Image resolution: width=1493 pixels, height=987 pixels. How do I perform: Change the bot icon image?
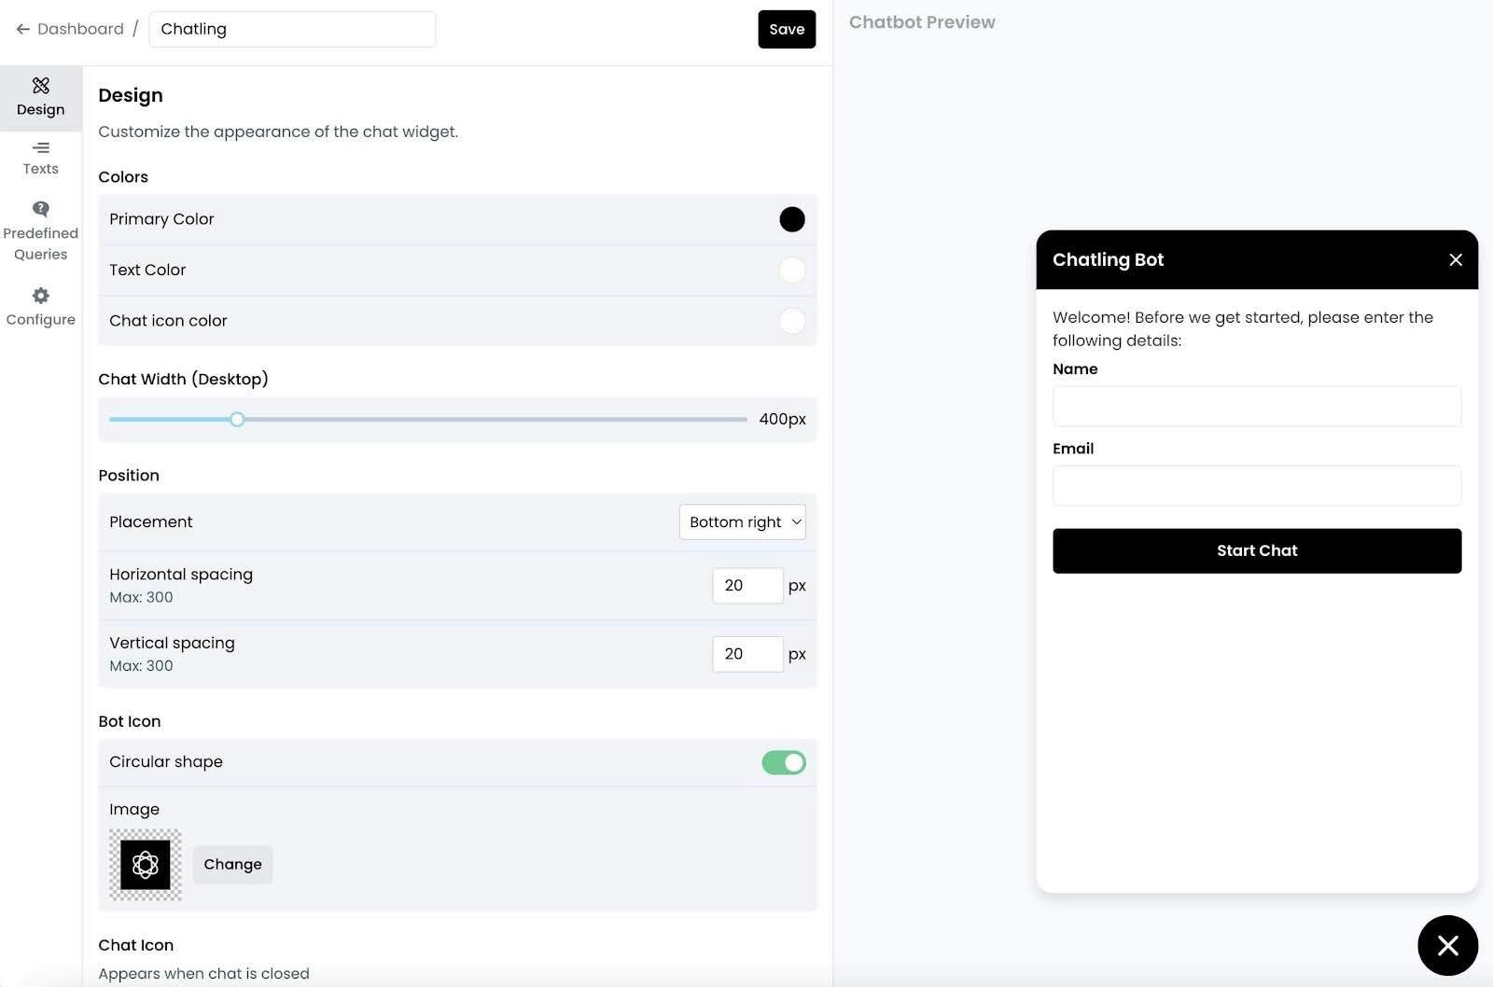(232, 865)
